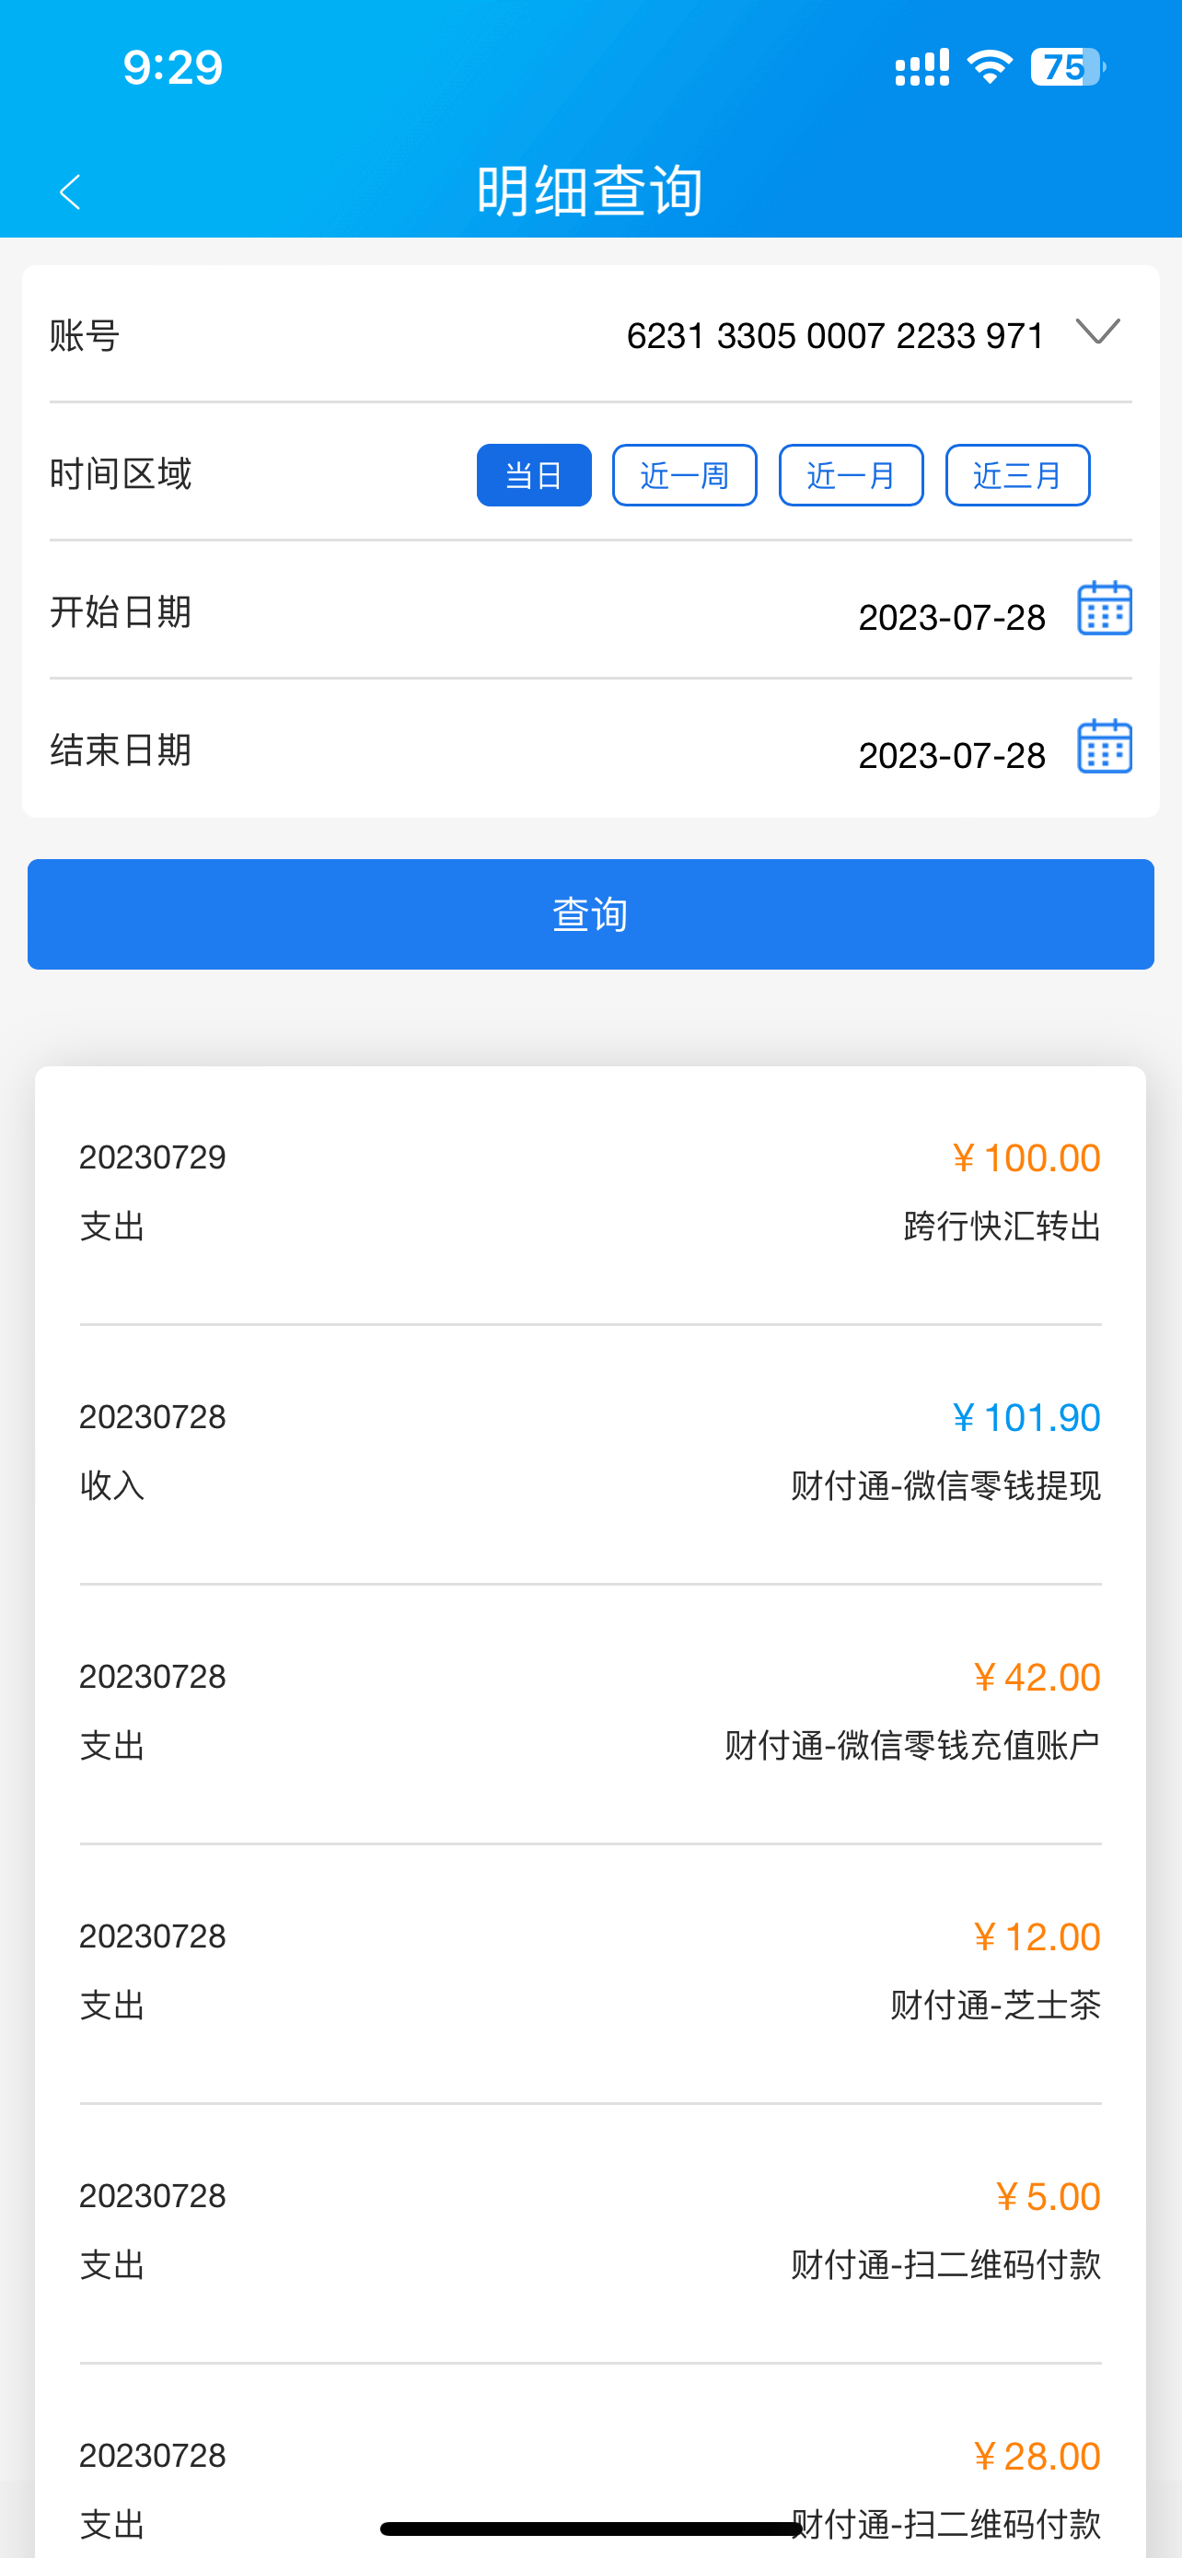The width and height of the screenshot is (1182, 2558).
Task: Open the end date calendar picker
Action: click(1105, 747)
